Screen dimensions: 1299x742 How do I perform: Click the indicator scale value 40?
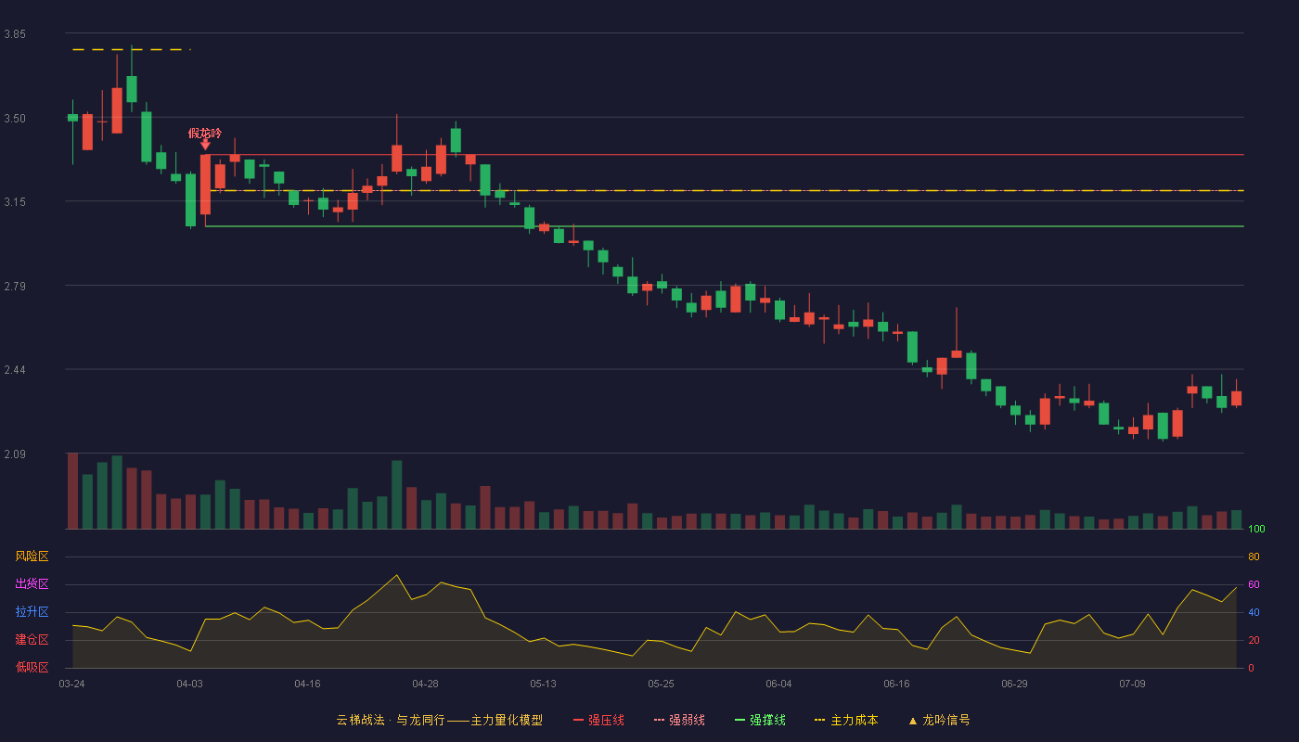tap(1254, 613)
